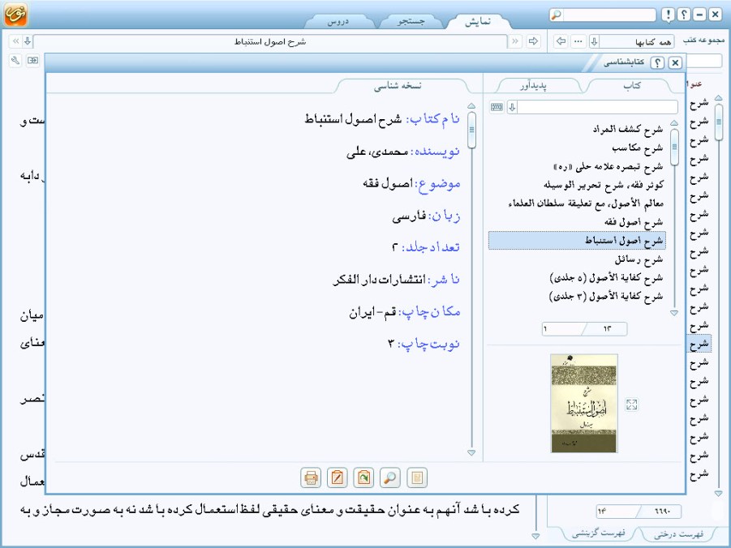The height and width of the screenshot is (548, 731).
Task: Click the magnifier icon in dialog toolbar
Action: pos(391,477)
